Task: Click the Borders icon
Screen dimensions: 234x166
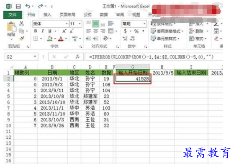Action: pyautogui.click(x=36, y=39)
